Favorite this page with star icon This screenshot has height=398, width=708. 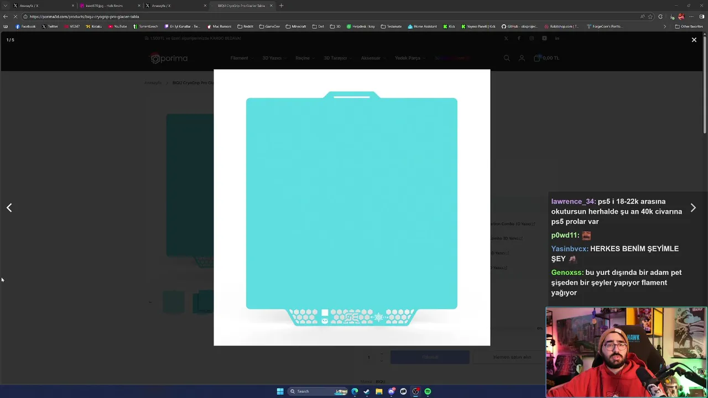tap(650, 17)
